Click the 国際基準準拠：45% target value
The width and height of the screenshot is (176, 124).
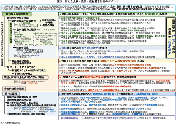tap(29, 27)
